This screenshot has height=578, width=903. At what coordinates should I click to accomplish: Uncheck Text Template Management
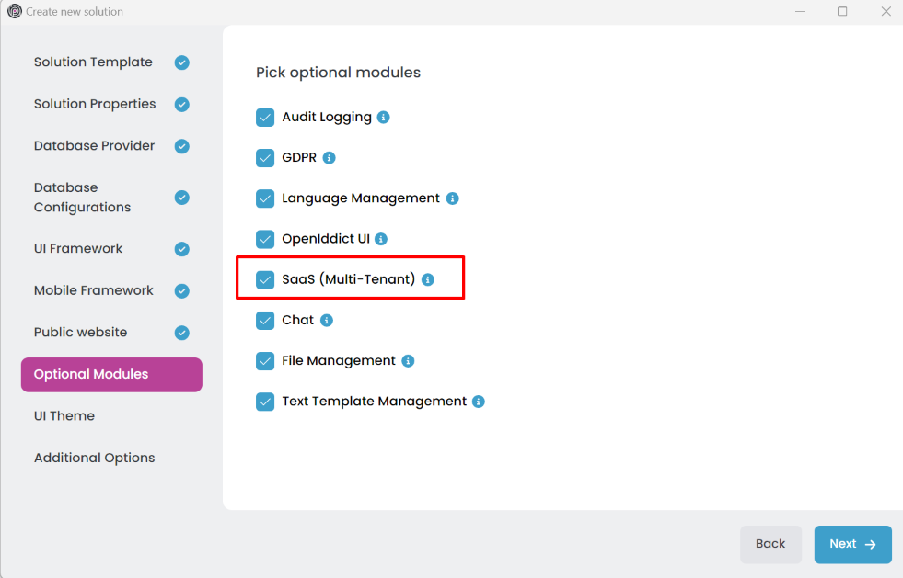click(x=265, y=402)
